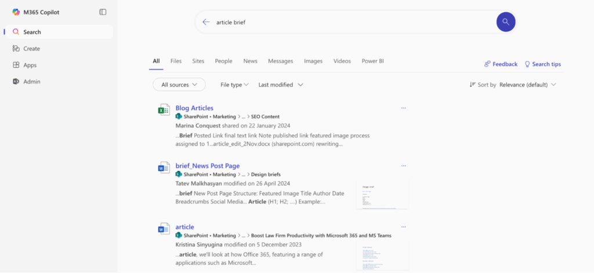Screen dimensions: 594x273
Task: Click the SharePoint icon under Blog Articles
Action: (x=179, y=117)
